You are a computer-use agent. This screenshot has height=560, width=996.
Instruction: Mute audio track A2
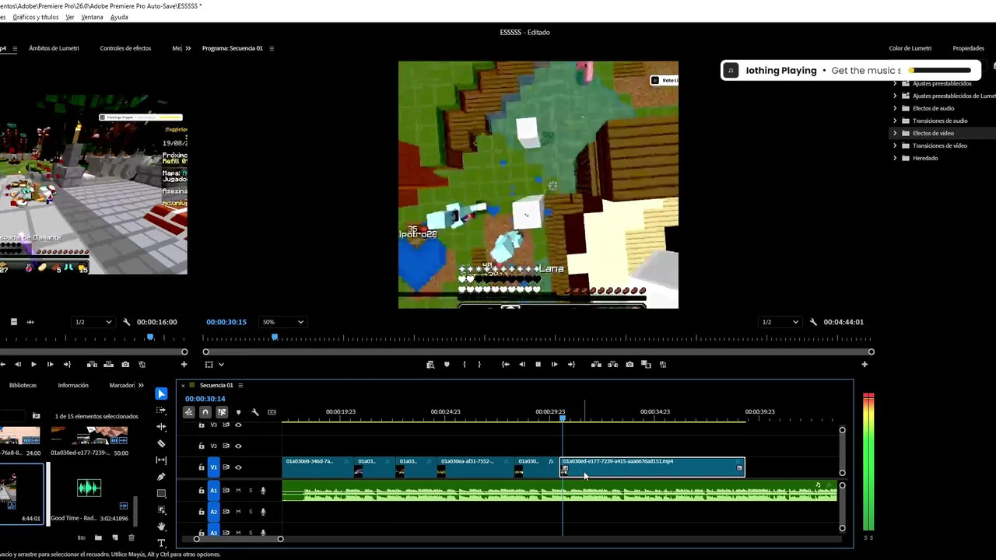[238, 512]
